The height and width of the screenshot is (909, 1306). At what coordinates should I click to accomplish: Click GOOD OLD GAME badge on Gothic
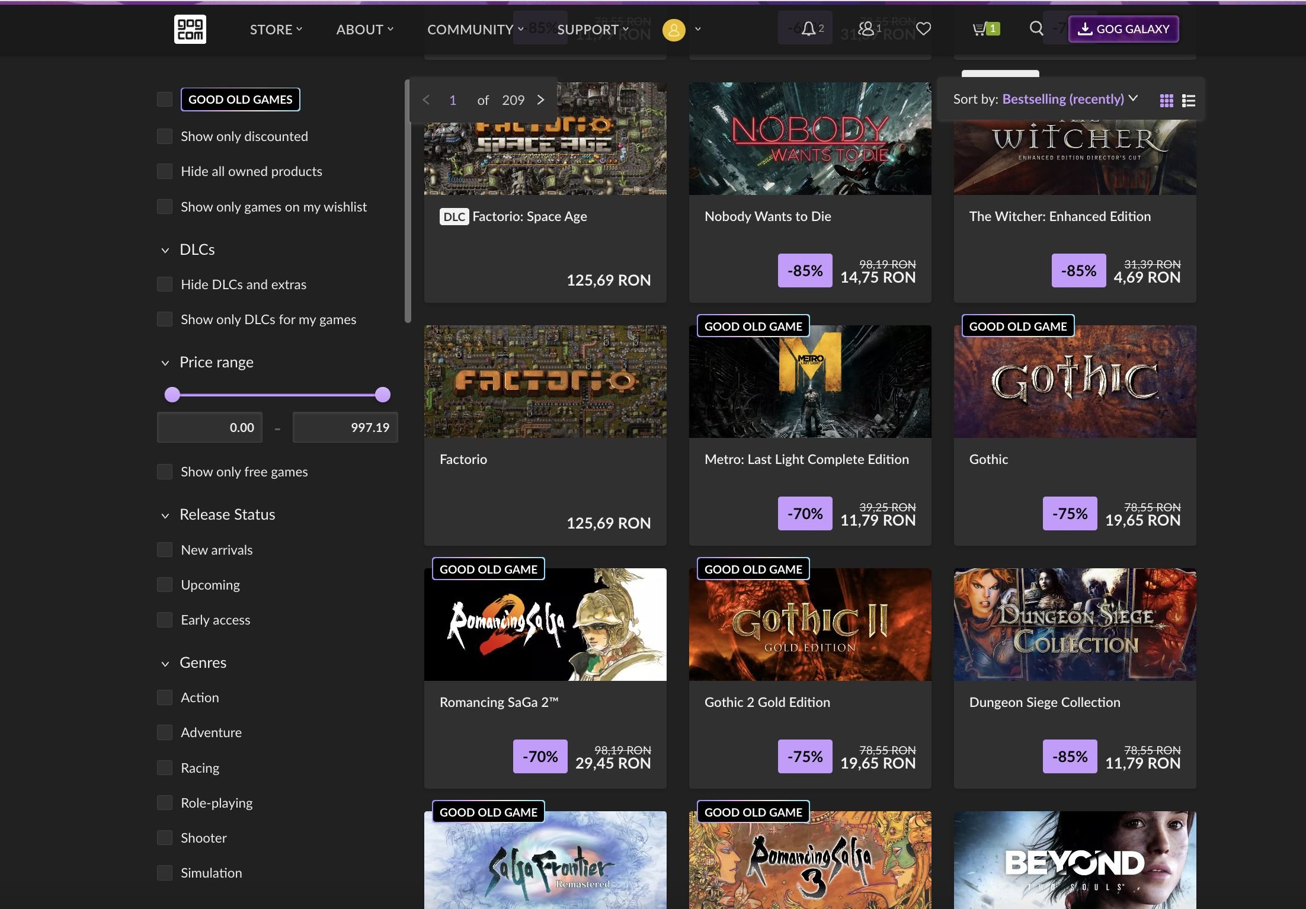coord(1018,326)
